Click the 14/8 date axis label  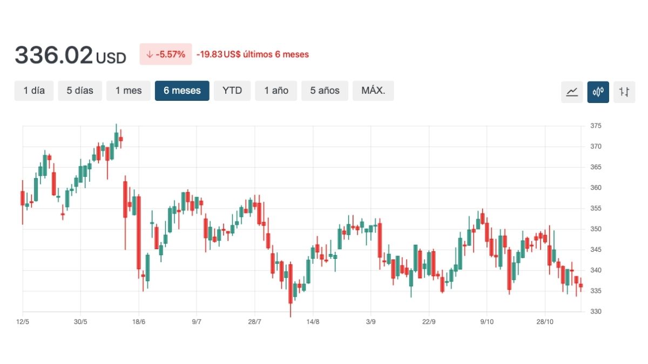tap(313, 322)
